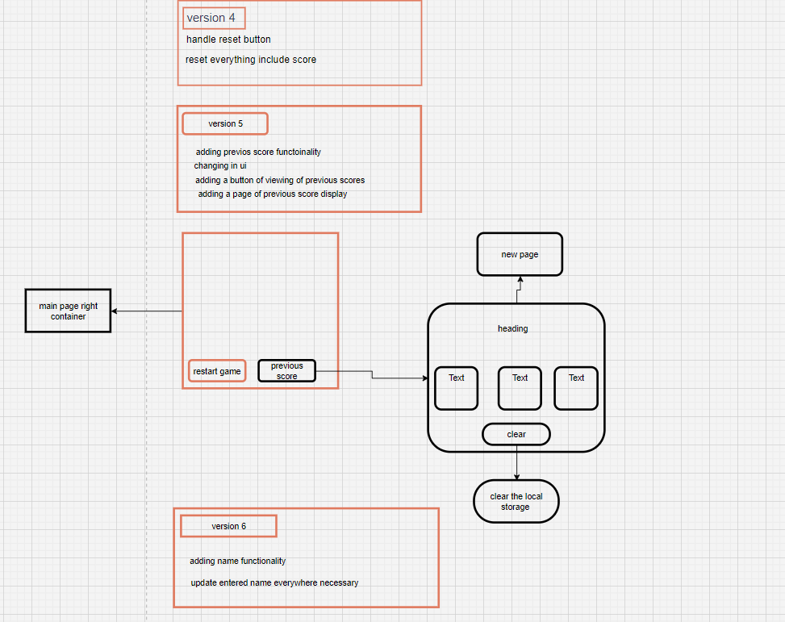
Task: Click the "clear the local storage" node
Action: pos(516,501)
